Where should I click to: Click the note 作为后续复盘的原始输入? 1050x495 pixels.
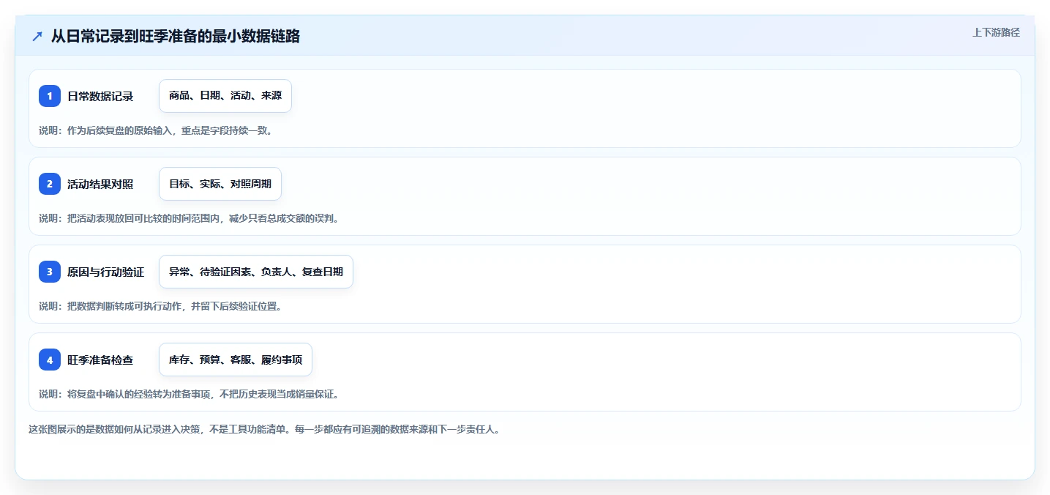[x=121, y=130]
